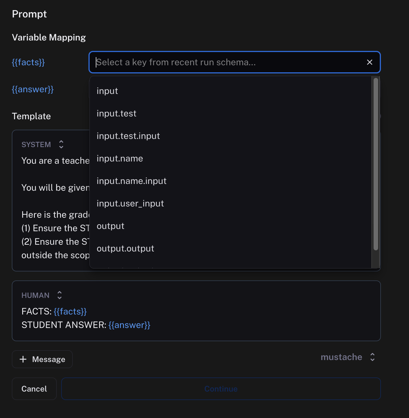Pick 'output' from the schema keys
The image size is (409, 418).
point(110,226)
